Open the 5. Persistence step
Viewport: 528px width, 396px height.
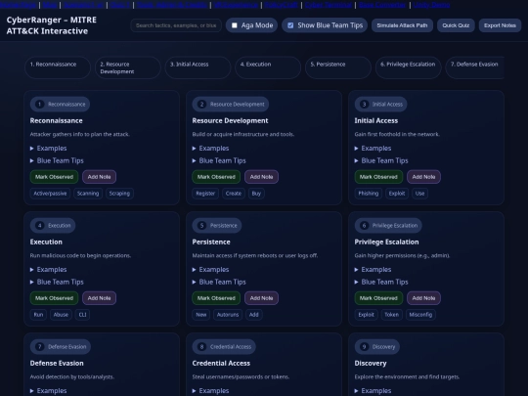337,67
